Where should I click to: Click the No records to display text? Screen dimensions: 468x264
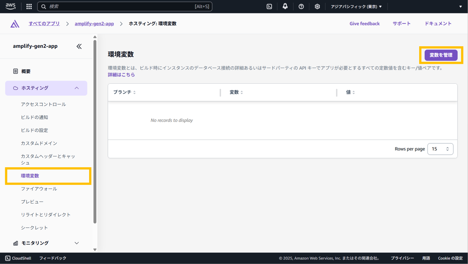pos(172,120)
